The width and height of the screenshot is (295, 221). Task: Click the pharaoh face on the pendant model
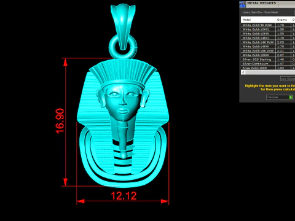[x=123, y=103]
